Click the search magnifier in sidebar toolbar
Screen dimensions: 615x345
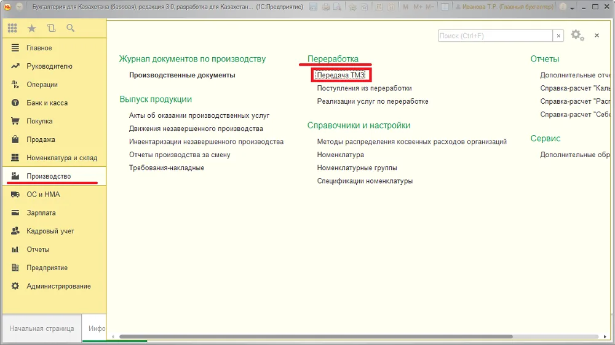click(x=71, y=28)
